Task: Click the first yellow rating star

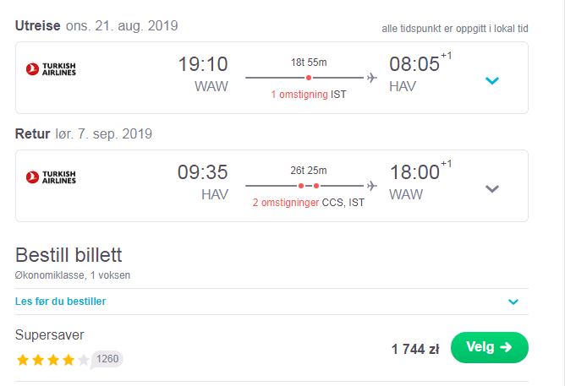Action: (x=23, y=359)
